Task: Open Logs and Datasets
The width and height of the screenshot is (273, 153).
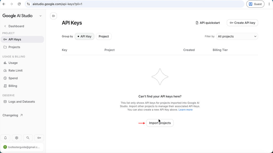Action: pos(22,102)
